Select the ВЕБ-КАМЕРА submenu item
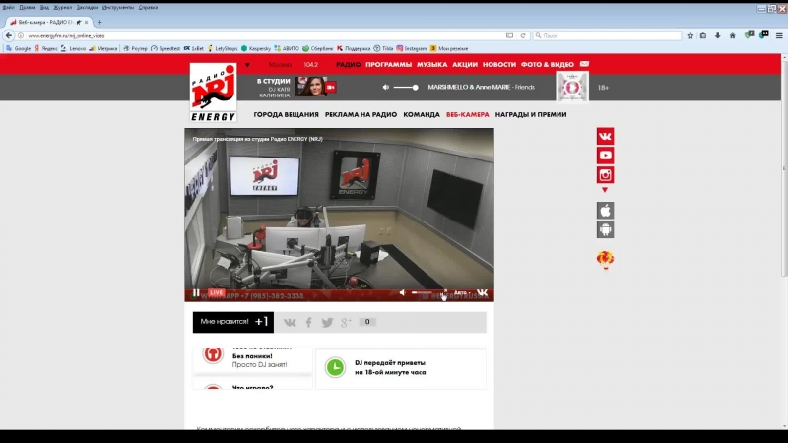788x443 pixels. 467,114
